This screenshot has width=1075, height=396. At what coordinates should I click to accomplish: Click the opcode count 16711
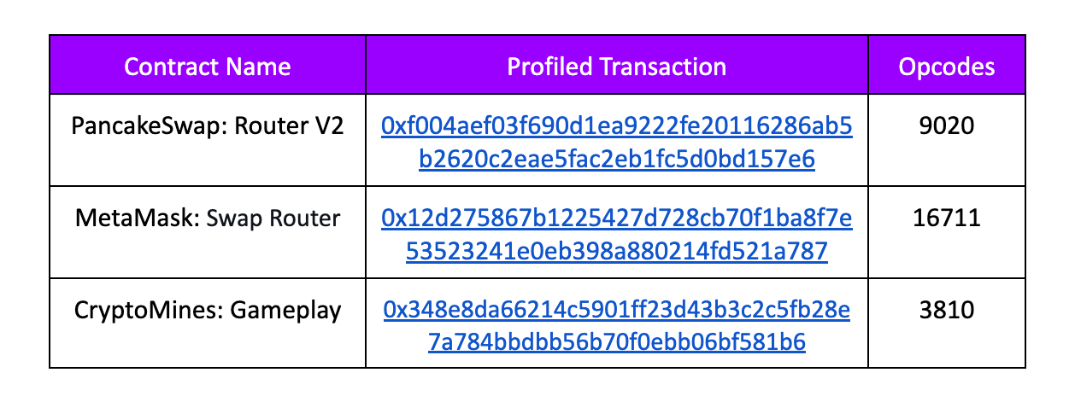pyautogui.click(x=946, y=219)
